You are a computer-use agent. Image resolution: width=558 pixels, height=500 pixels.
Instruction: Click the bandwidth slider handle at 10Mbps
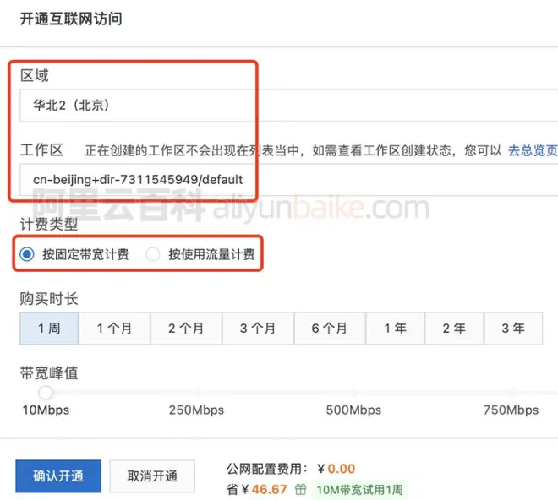[x=46, y=393]
